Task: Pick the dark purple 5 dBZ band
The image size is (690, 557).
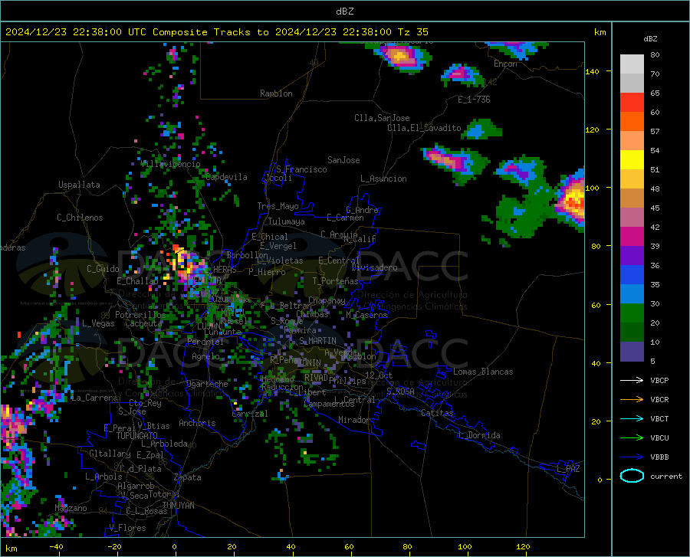Action: 632,352
